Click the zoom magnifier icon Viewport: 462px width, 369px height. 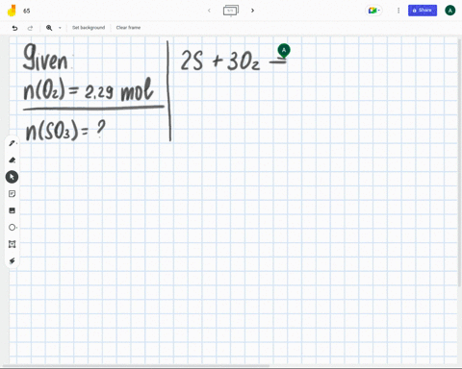click(49, 28)
